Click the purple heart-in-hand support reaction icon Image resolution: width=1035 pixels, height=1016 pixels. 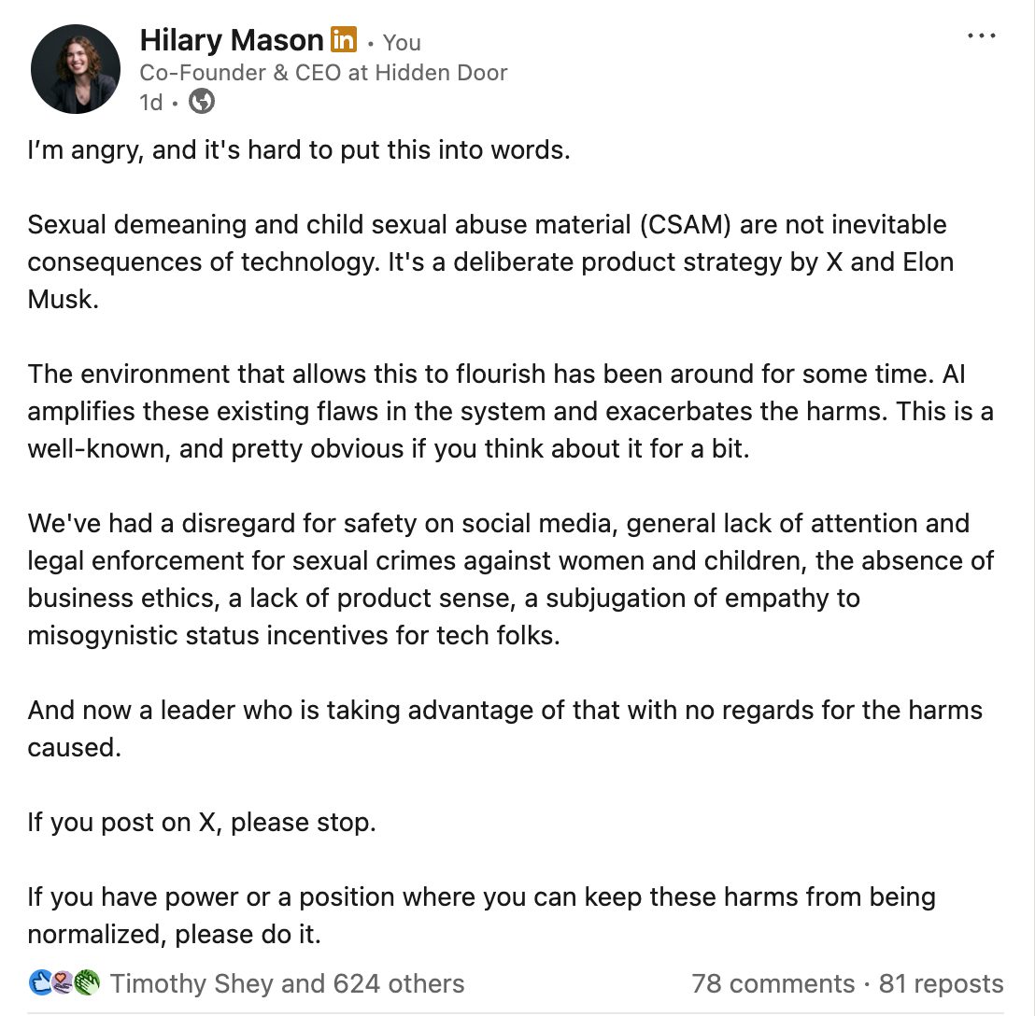[x=64, y=982]
